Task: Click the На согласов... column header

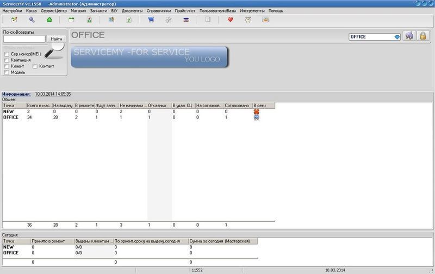Action: pyautogui.click(x=210, y=105)
